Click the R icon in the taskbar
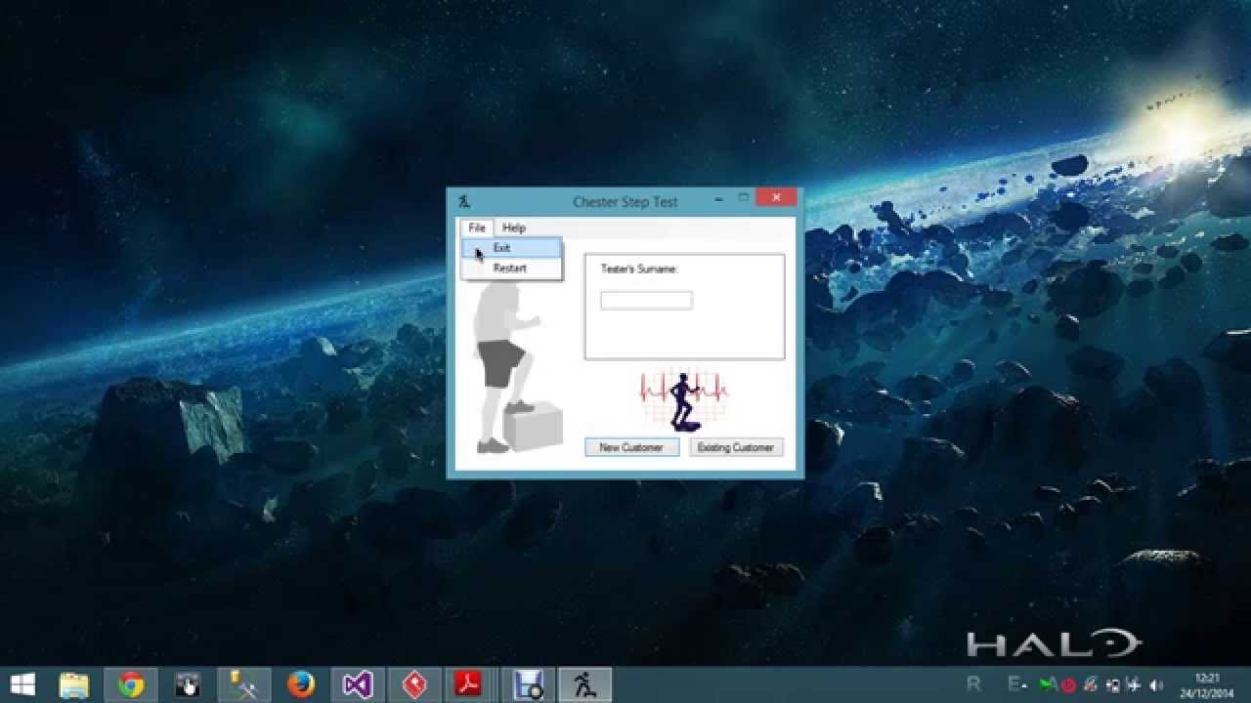Screen dimensions: 1251x703 pyautogui.click(x=973, y=685)
